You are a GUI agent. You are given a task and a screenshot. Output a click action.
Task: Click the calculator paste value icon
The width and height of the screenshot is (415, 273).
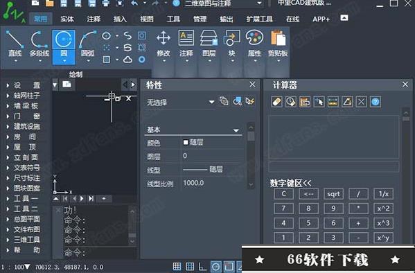click(305, 102)
